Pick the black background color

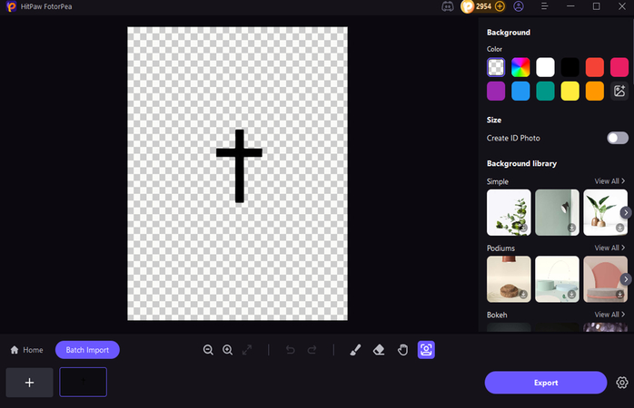coord(570,67)
